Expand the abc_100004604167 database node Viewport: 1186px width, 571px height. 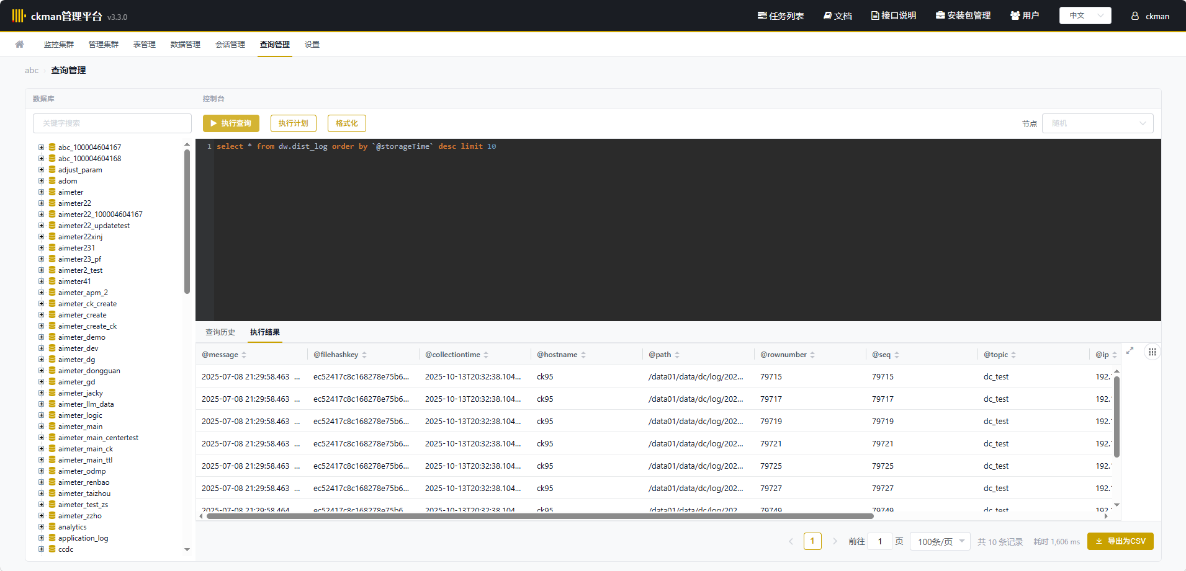click(x=41, y=147)
